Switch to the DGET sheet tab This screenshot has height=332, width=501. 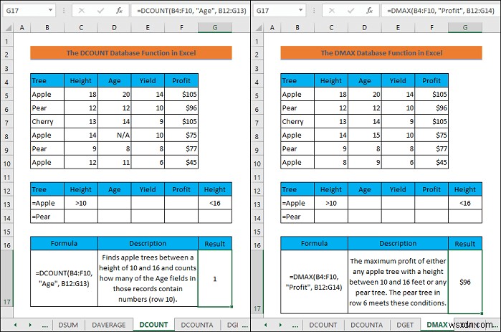(x=405, y=325)
